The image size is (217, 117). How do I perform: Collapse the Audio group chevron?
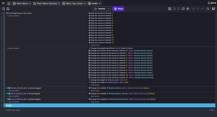pos(2,105)
